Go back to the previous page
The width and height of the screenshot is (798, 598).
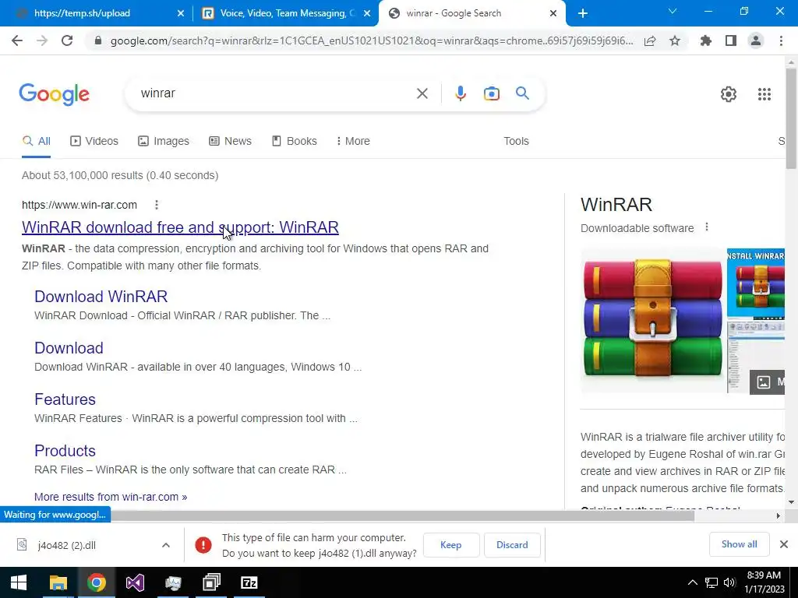tap(17, 40)
